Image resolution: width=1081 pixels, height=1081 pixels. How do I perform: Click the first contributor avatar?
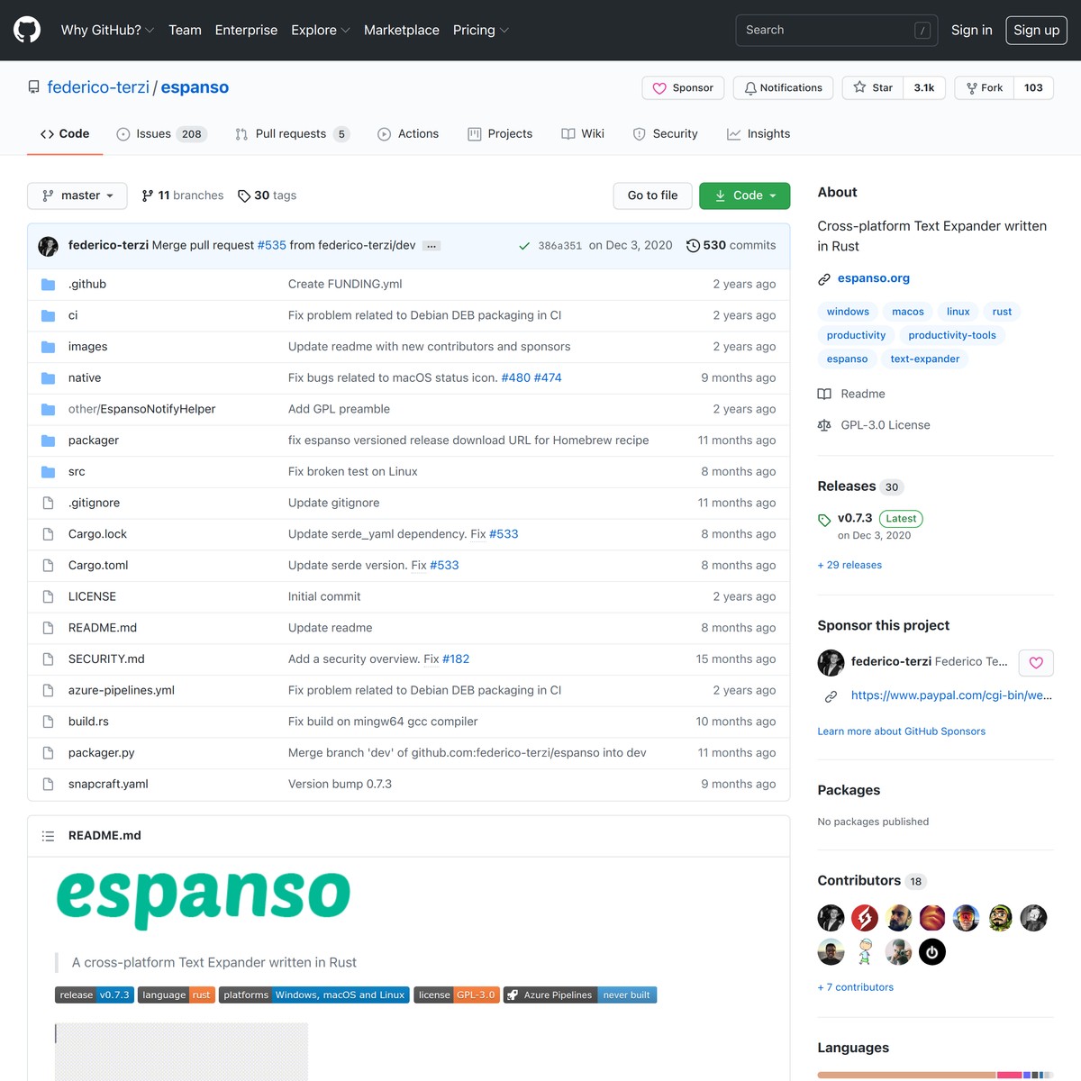pyautogui.click(x=831, y=918)
